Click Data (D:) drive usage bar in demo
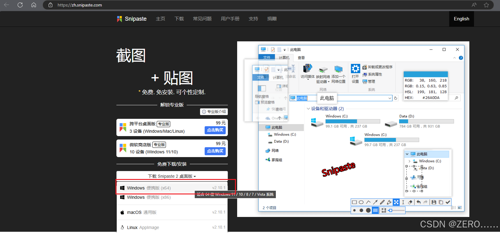 pos(427,121)
